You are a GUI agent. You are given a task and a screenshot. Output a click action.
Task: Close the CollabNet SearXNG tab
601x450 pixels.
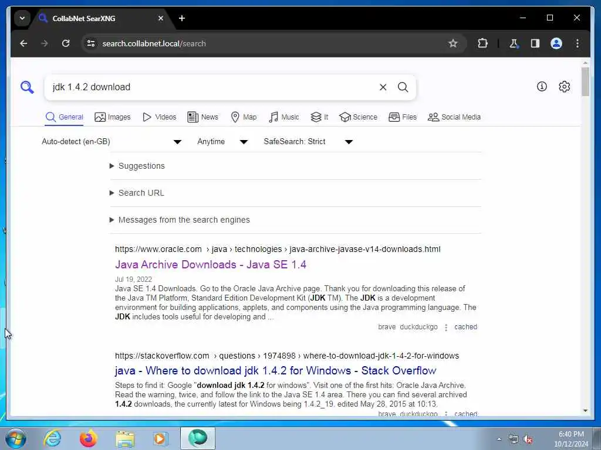pyautogui.click(x=161, y=18)
